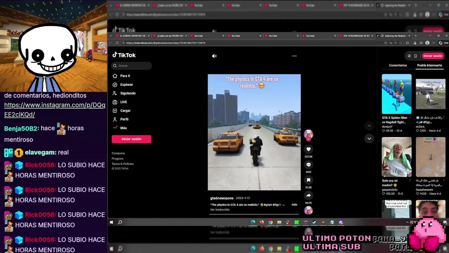449x253 pixels.
Task: Click the TikTok logo
Action: click(x=124, y=55)
